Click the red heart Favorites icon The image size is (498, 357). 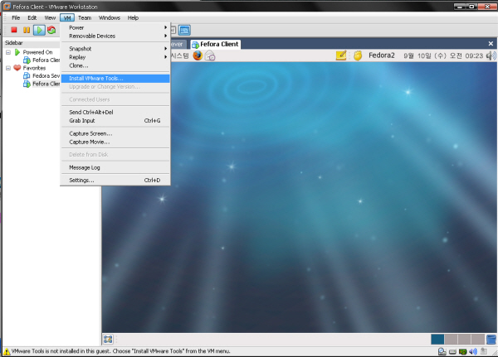point(17,68)
